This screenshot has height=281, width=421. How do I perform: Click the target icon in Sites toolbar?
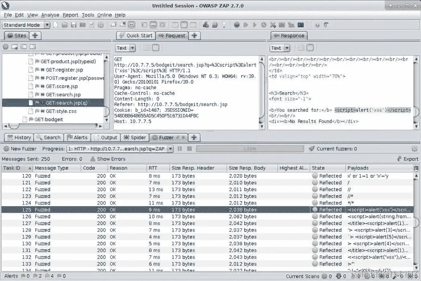[x=5, y=47]
